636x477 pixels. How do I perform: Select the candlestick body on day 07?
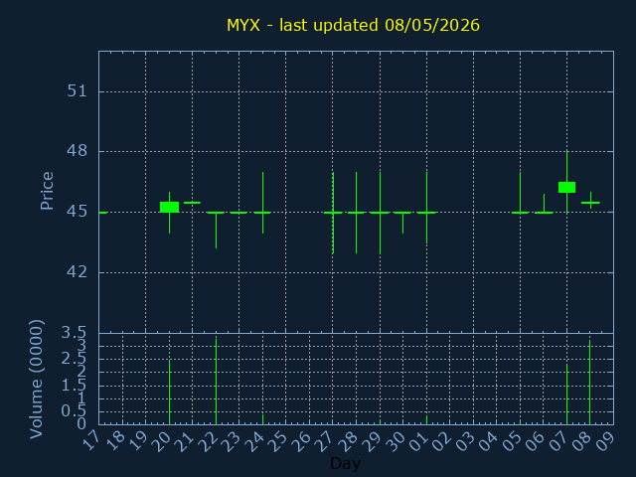(566, 187)
